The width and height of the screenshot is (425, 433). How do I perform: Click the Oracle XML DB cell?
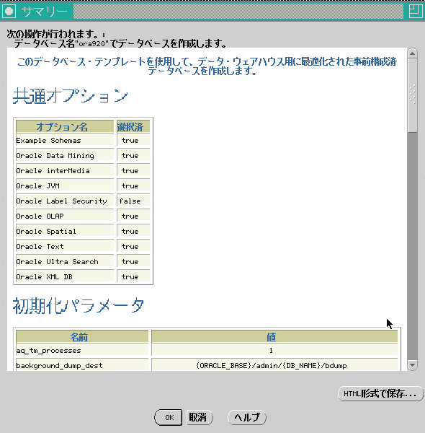pyautogui.click(x=65, y=276)
